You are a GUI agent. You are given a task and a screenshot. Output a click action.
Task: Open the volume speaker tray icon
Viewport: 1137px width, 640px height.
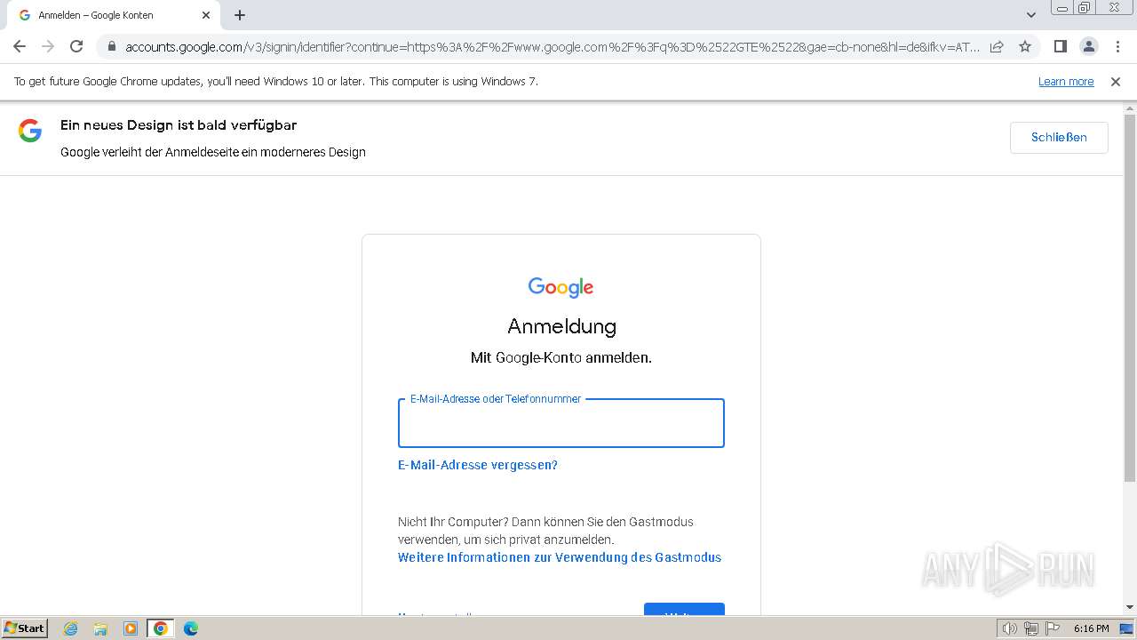click(x=1009, y=628)
